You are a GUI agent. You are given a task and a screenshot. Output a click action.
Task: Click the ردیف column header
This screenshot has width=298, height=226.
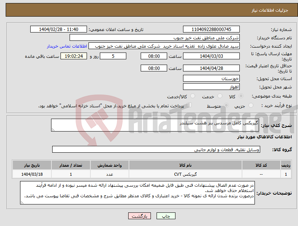pos(286,165)
